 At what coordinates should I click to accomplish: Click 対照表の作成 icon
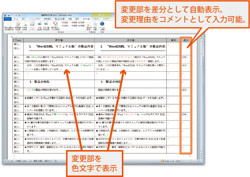(25, 26)
